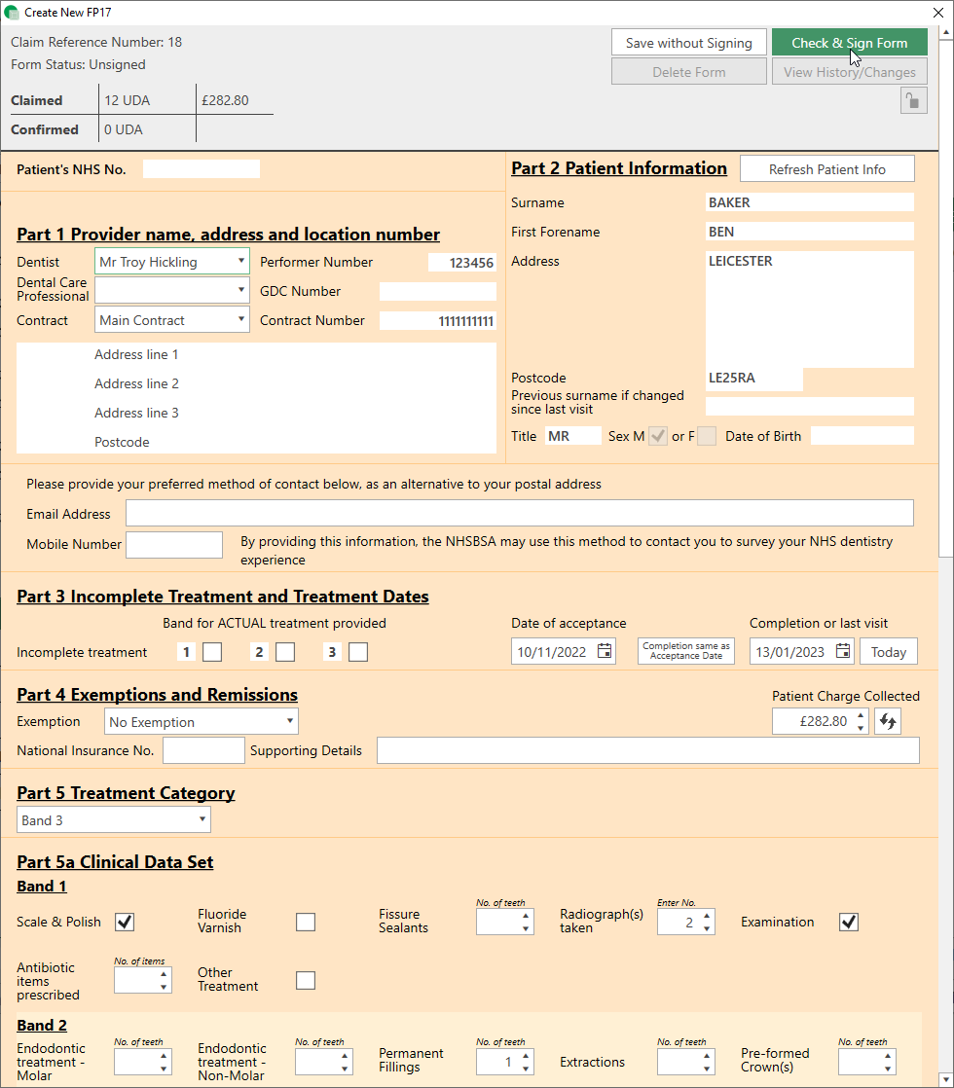Image resolution: width=954 pixels, height=1088 pixels.
Task: Expand the Contract dropdown
Action: coord(240,320)
